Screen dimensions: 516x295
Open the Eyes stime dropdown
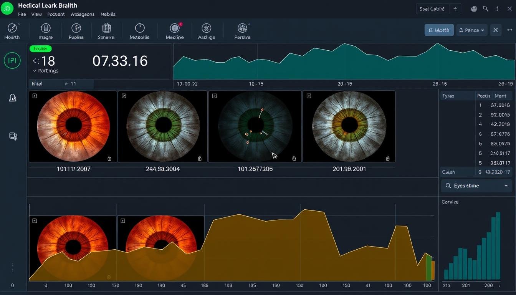476,186
